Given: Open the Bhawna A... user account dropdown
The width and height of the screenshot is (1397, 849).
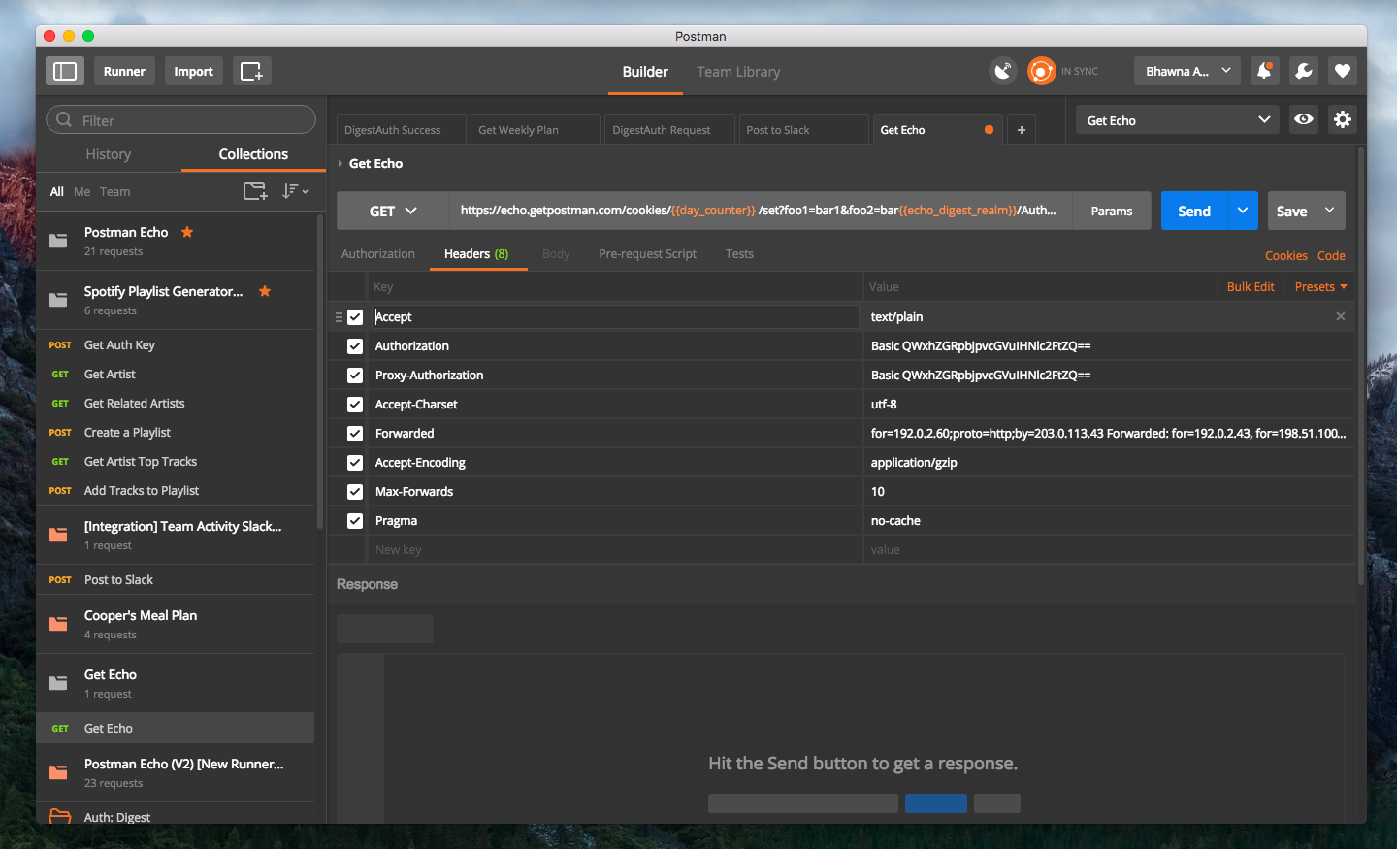Looking at the screenshot, I should [1187, 71].
